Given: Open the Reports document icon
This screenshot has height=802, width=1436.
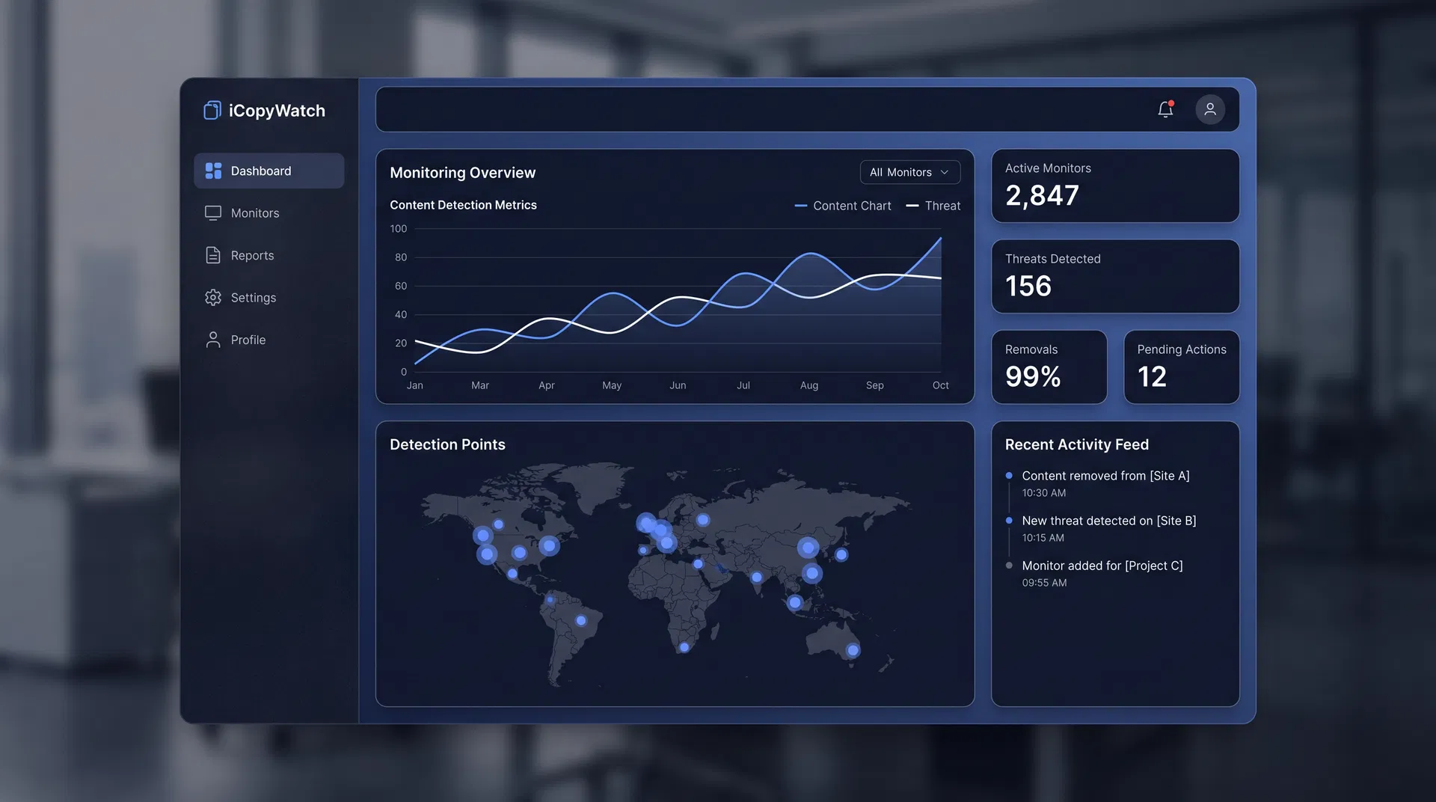Looking at the screenshot, I should [x=212, y=255].
